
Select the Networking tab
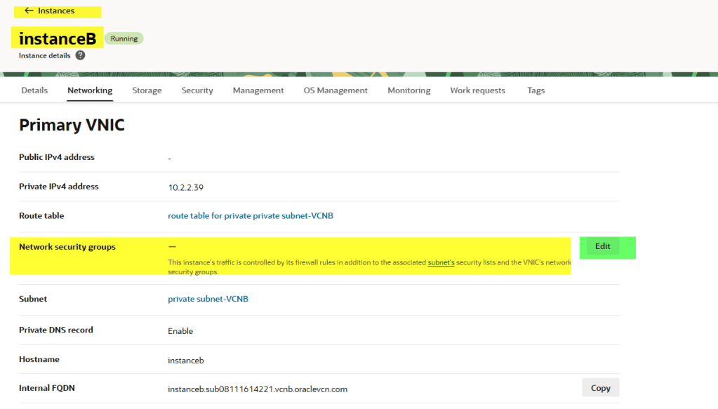point(90,90)
